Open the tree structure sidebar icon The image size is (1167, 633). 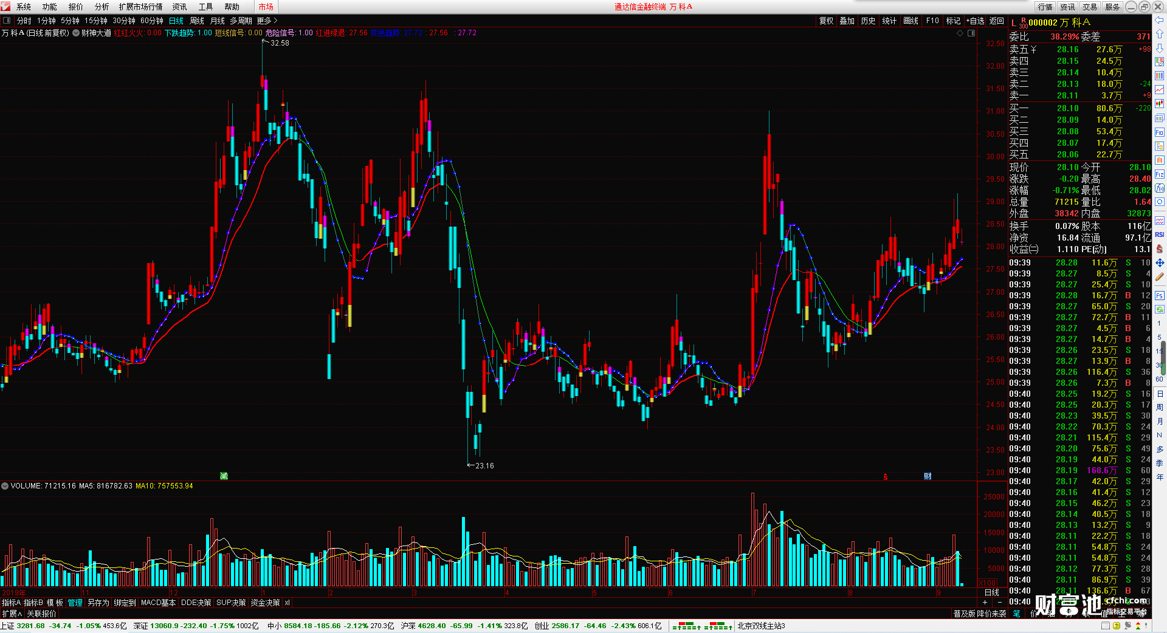1160,146
